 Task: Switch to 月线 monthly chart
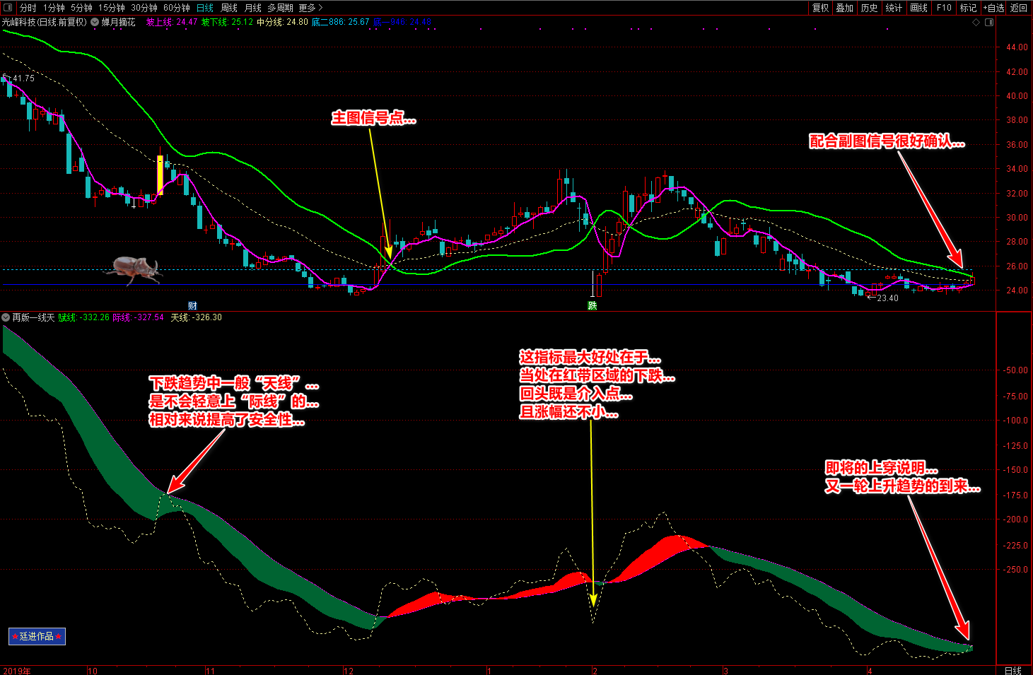(x=252, y=8)
